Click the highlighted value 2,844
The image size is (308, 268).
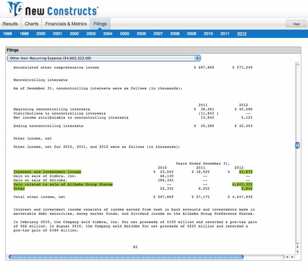pyautogui.click(x=247, y=188)
